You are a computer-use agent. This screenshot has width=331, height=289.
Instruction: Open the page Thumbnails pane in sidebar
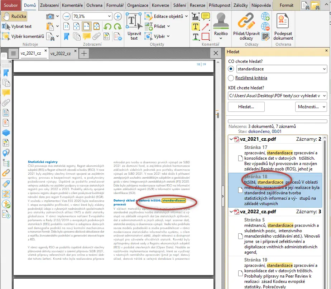(x=6, y=83)
